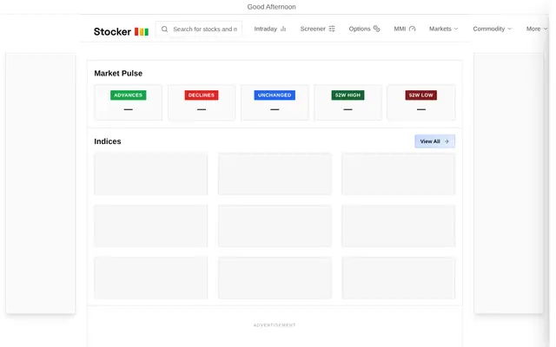Viewport: 556px width, 347px height.
Task: Click the Indices heading
Action: click(x=108, y=141)
